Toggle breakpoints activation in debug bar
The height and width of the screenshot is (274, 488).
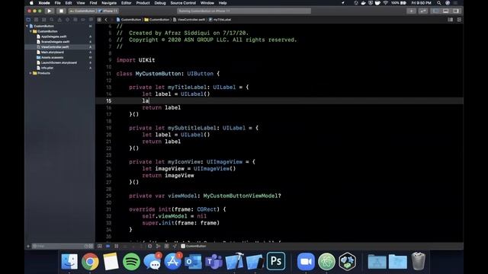108,246
